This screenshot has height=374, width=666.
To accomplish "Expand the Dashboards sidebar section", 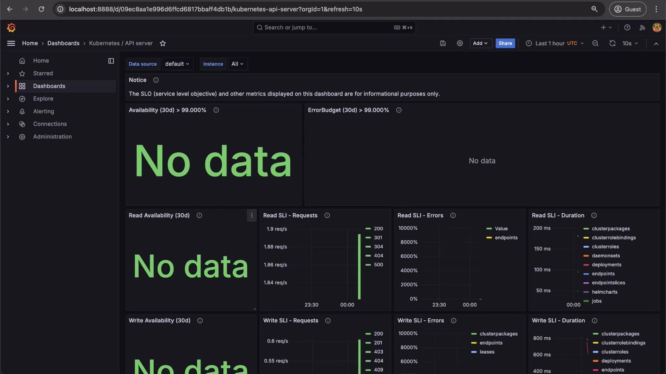I will (8, 86).
